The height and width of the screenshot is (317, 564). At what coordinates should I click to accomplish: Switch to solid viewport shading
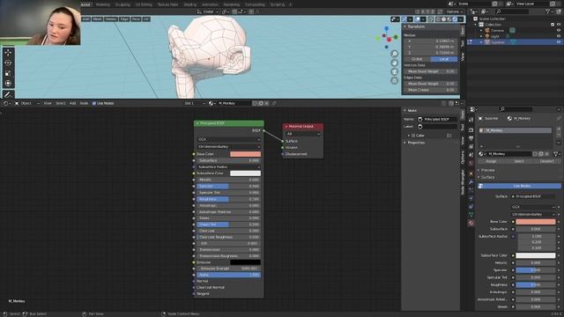click(x=444, y=19)
